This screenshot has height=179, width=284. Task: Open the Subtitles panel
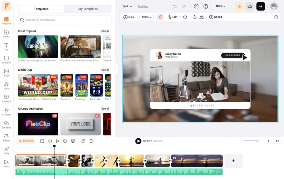6,60
